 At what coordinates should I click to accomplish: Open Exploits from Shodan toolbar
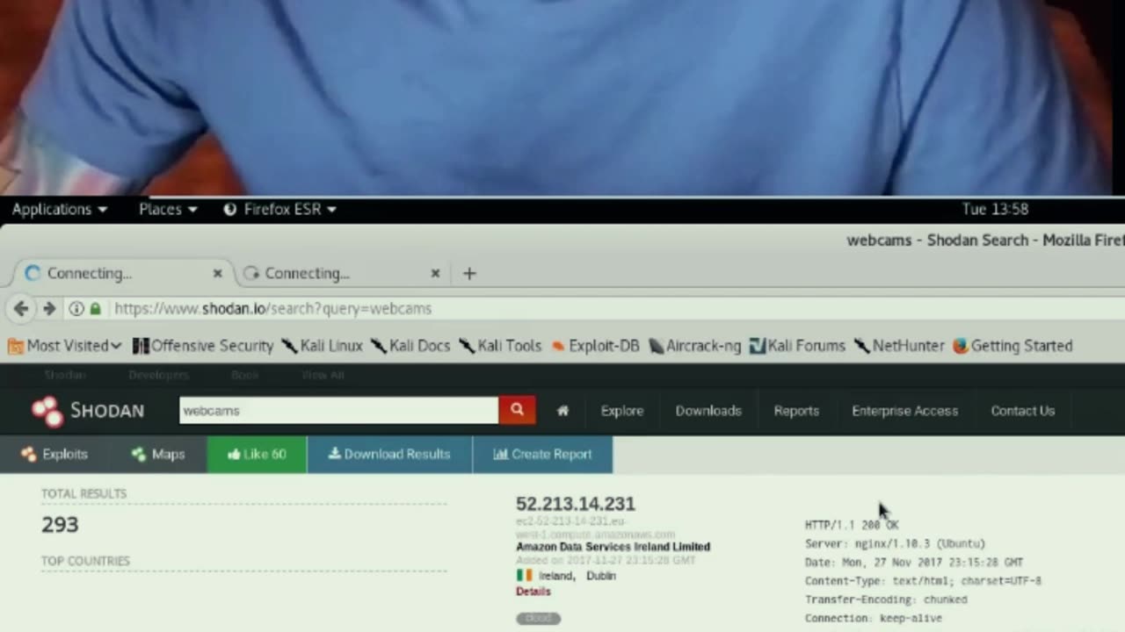point(54,454)
